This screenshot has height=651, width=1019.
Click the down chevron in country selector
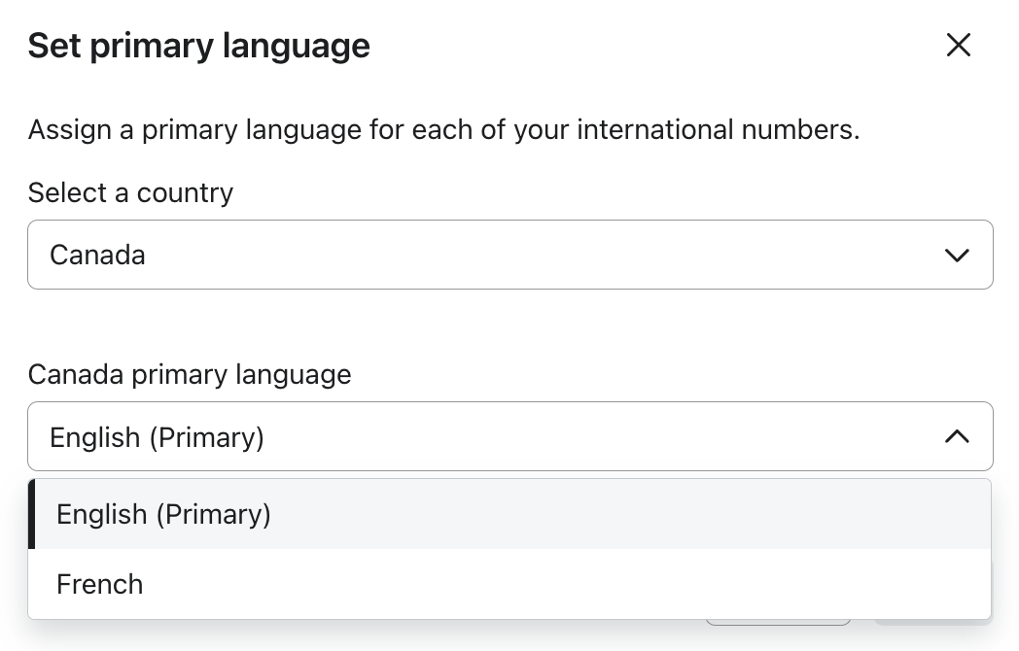pos(957,255)
